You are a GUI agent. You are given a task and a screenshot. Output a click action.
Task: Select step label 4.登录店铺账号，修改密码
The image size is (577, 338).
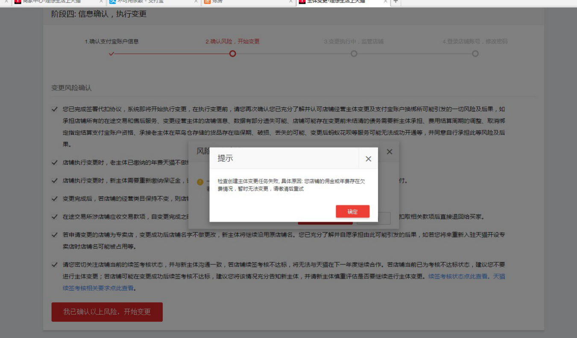[475, 41]
